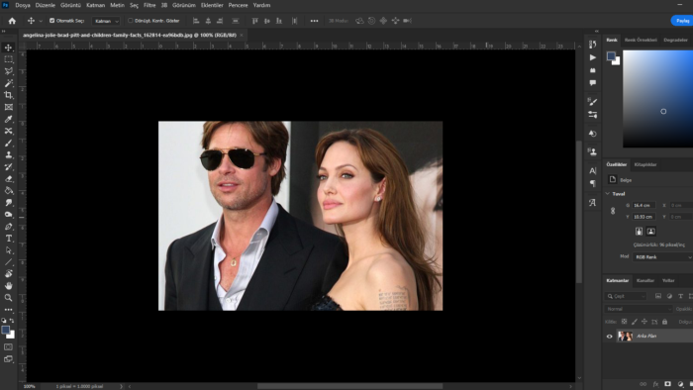Toggle lock image pixels brush icon
This screenshot has width=693, height=390.
[635, 322]
